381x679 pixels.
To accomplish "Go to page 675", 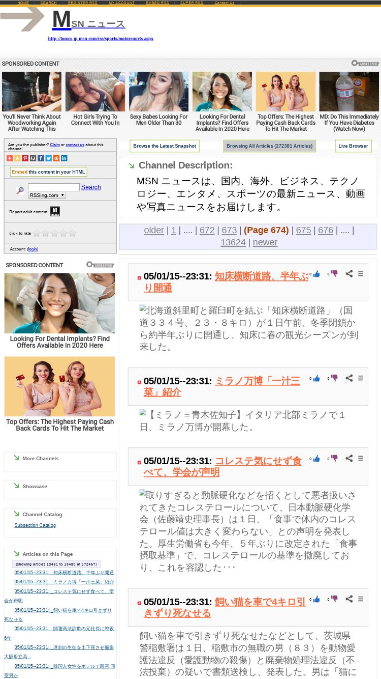I will [x=303, y=230].
